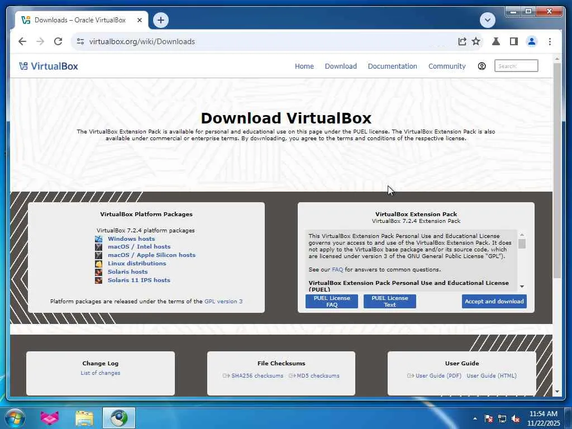The width and height of the screenshot is (572, 429).
Task: Open the SHA256 checksums link
Action: 257,376
